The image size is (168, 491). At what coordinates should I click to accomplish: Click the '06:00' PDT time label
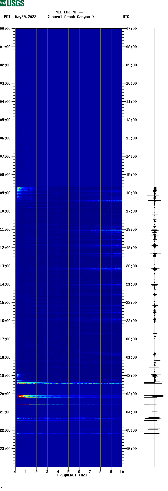tap(5, 138)
